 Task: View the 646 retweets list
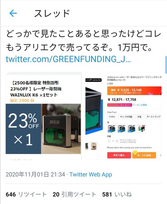(x=26, y=194)
